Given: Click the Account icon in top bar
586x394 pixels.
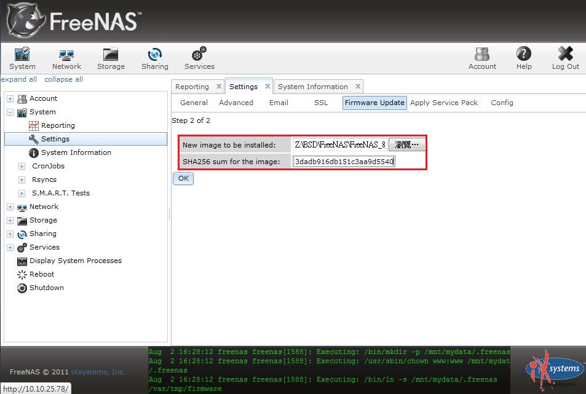Looking at the screenshot, I should pos(482,58).
